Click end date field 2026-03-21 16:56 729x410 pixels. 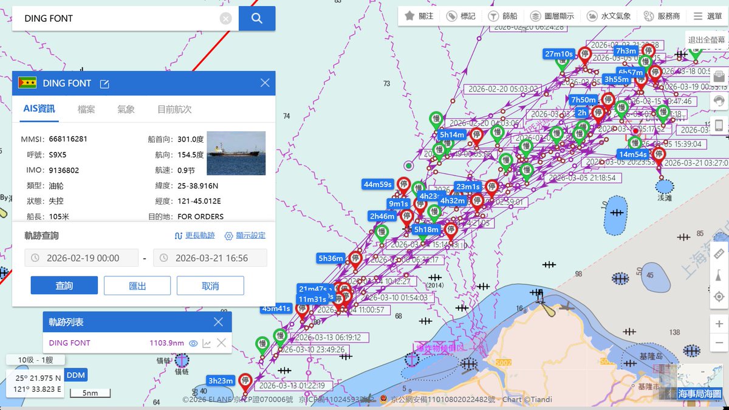point(210,258)
